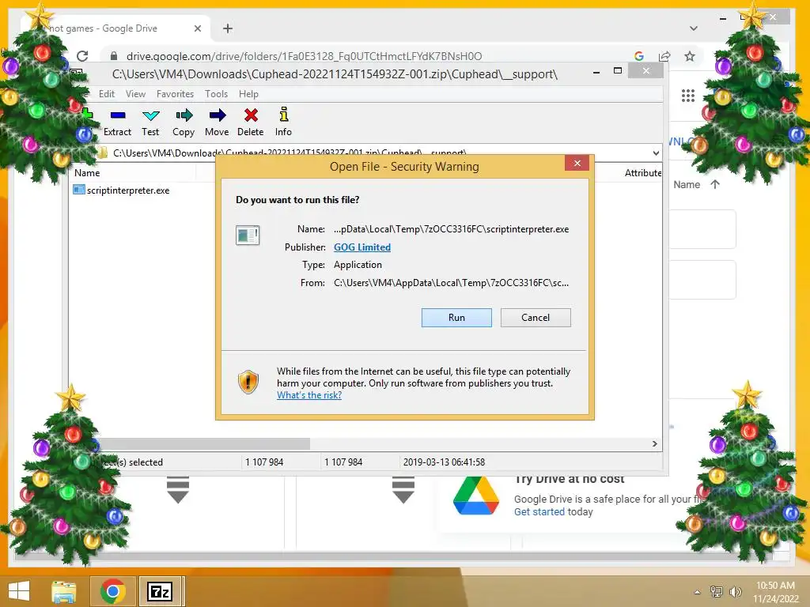Click the right arrow of 7-Zip's horizontal scrollbar
This screenshot has height=607, width=810.
654,444
